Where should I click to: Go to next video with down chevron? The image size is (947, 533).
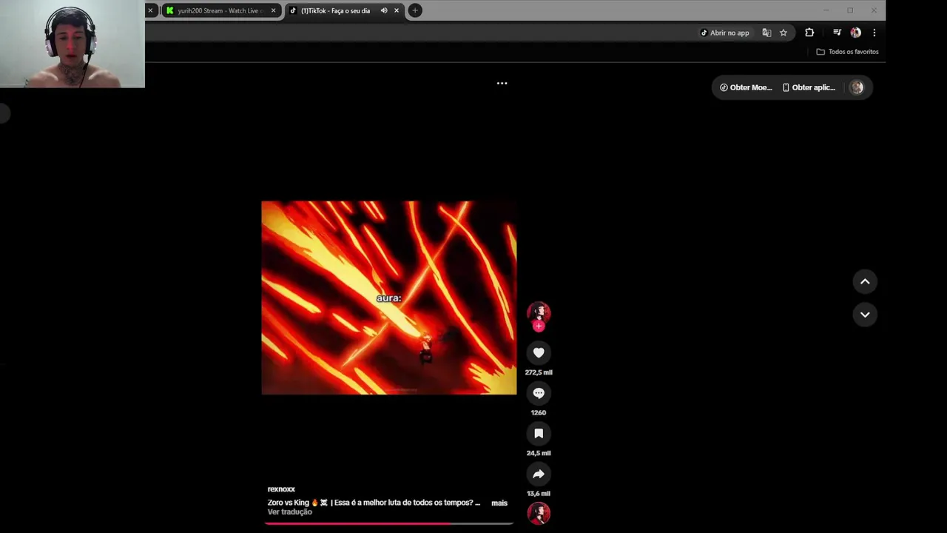click(865, 315)
